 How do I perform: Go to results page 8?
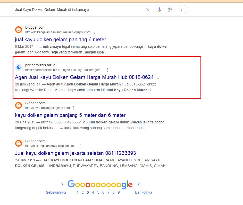(114, 192)
